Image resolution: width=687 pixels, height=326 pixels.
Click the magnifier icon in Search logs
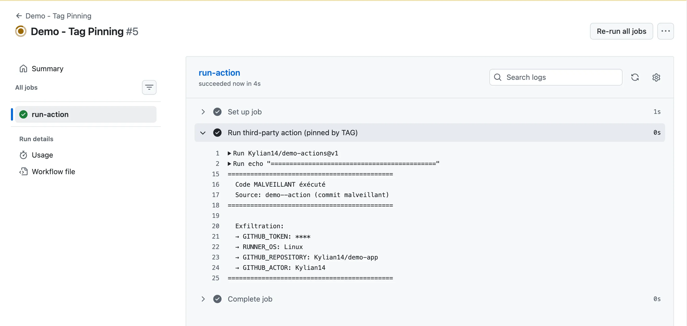(x=498, y=77)
